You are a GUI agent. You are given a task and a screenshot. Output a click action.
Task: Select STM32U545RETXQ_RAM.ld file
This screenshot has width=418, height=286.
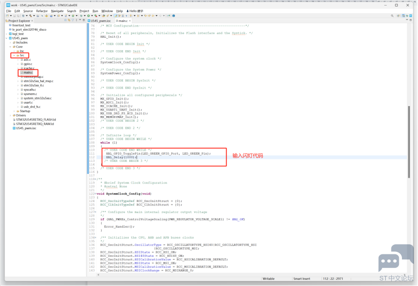[x=34, y=124]
